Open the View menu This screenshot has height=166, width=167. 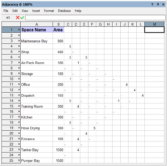(25, 11)
